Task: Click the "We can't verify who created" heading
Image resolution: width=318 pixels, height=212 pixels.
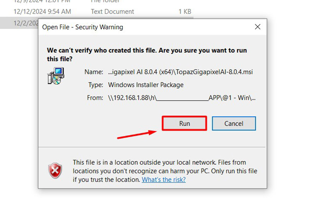Action: coord(147,54)
